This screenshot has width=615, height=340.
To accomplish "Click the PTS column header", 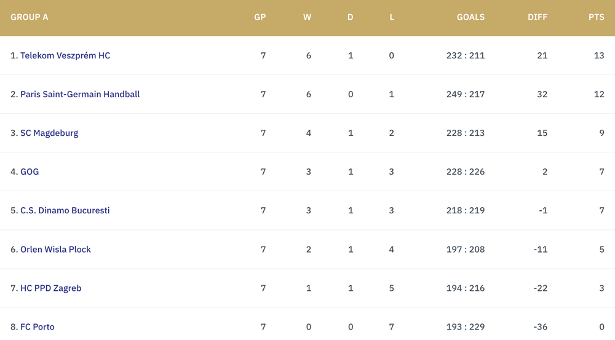I will click(597, 17).
